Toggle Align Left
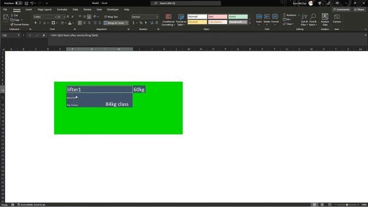The image size is (368, 207). pos(80,23)
